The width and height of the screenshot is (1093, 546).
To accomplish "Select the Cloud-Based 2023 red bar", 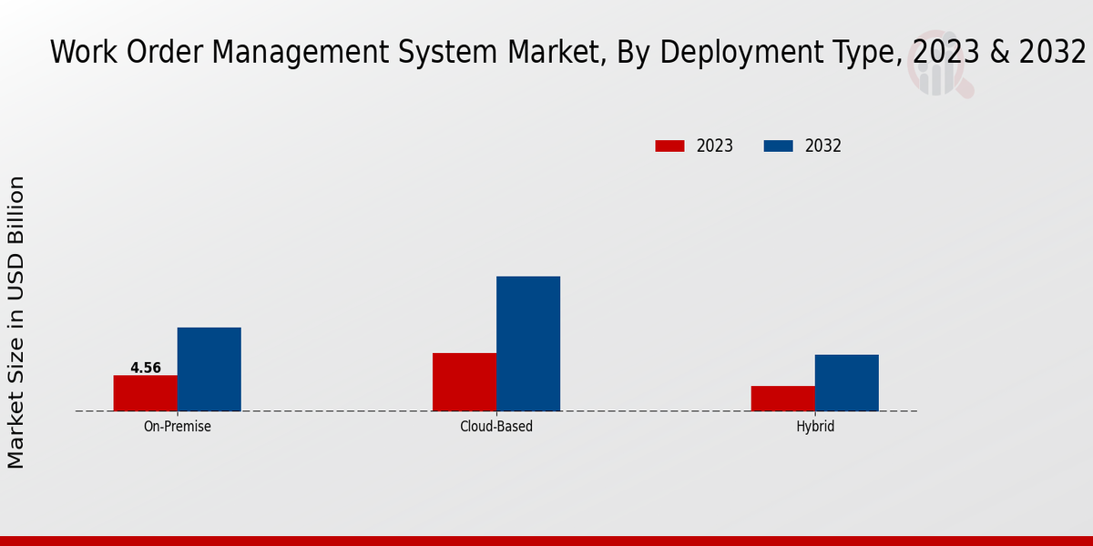I will pos(465,382).
